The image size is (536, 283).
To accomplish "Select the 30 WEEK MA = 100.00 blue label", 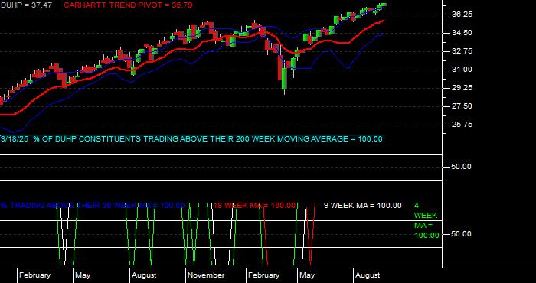I will point(93,206).
